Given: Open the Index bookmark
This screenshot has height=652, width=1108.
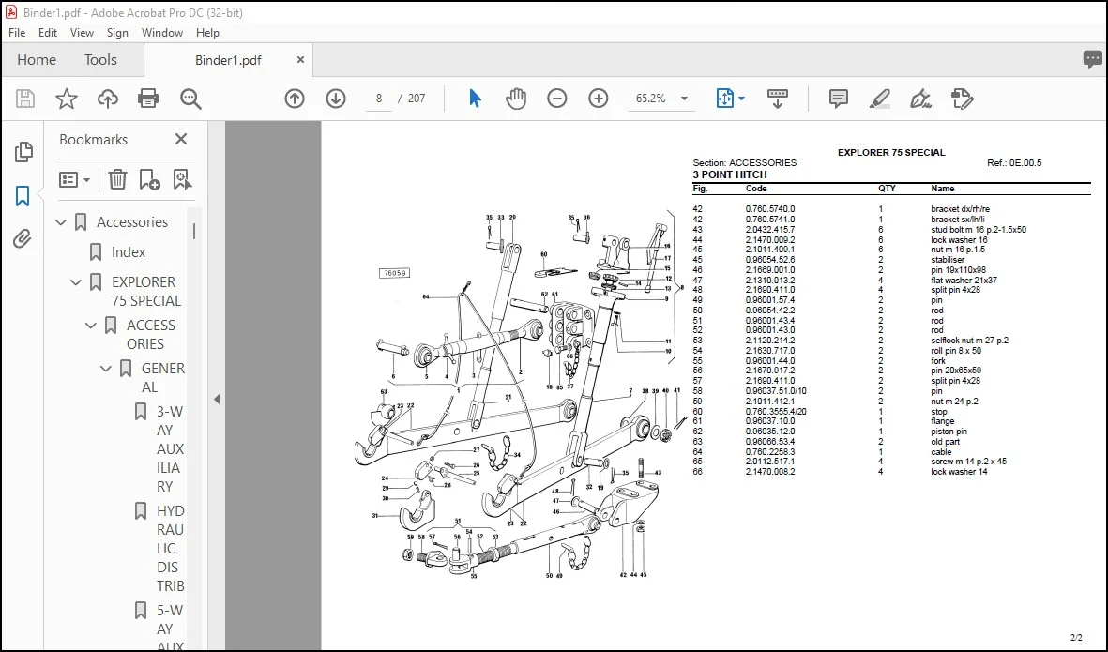Looking at the screenshot, I should [128, 252].
